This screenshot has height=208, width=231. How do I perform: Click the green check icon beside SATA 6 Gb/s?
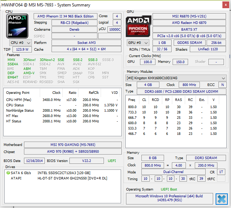coord(8,173)
